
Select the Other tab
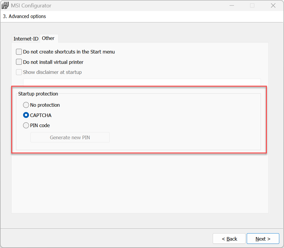48,38
